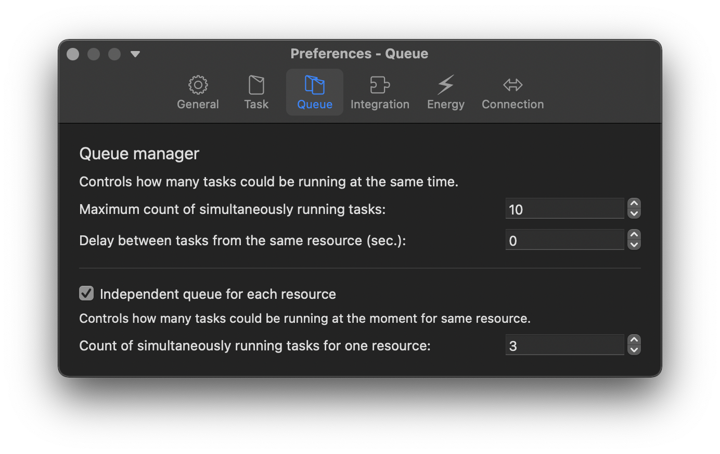Focus the delay between tasks field
Screen dimensions: 720x454
click(564, 241)
